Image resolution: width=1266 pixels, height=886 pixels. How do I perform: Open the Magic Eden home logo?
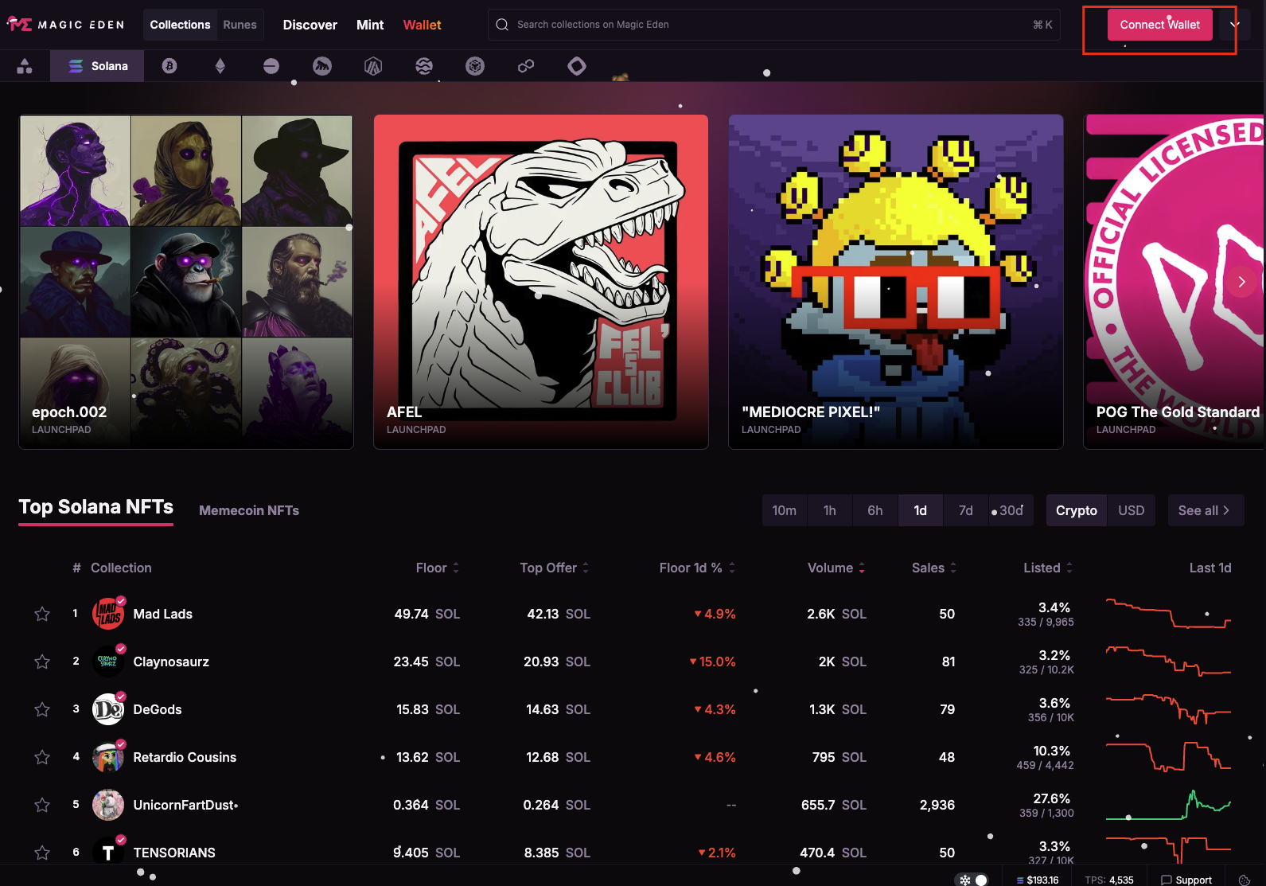[x=66, y=25]
